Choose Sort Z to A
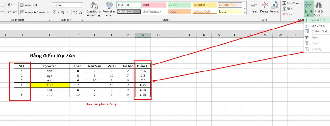 [x=317, y=26]
